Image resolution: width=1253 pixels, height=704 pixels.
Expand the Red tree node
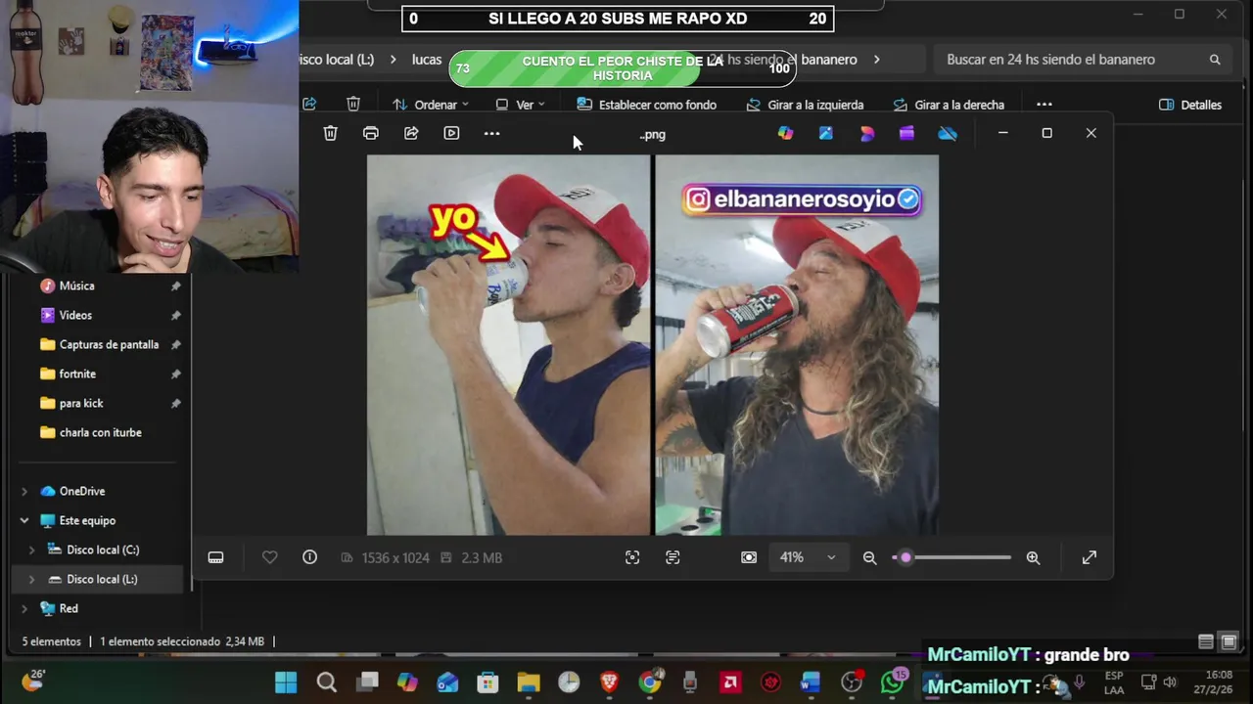point(24,608)
